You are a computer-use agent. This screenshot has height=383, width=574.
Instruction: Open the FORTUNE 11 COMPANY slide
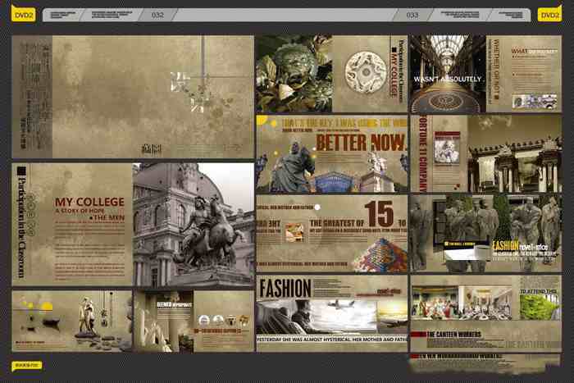485,154
